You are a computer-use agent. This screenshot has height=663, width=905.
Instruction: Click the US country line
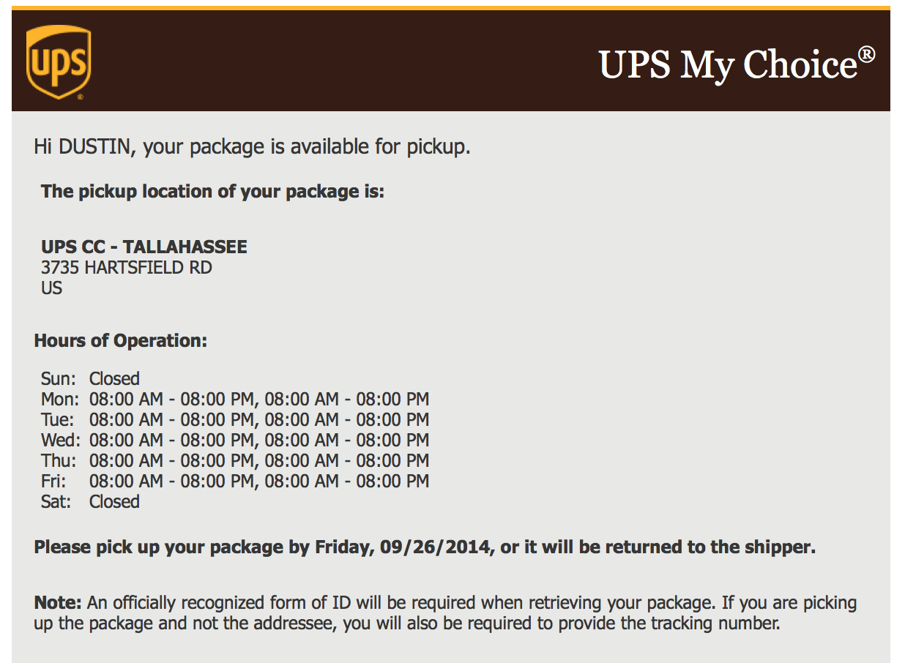(x=52, y=288)
